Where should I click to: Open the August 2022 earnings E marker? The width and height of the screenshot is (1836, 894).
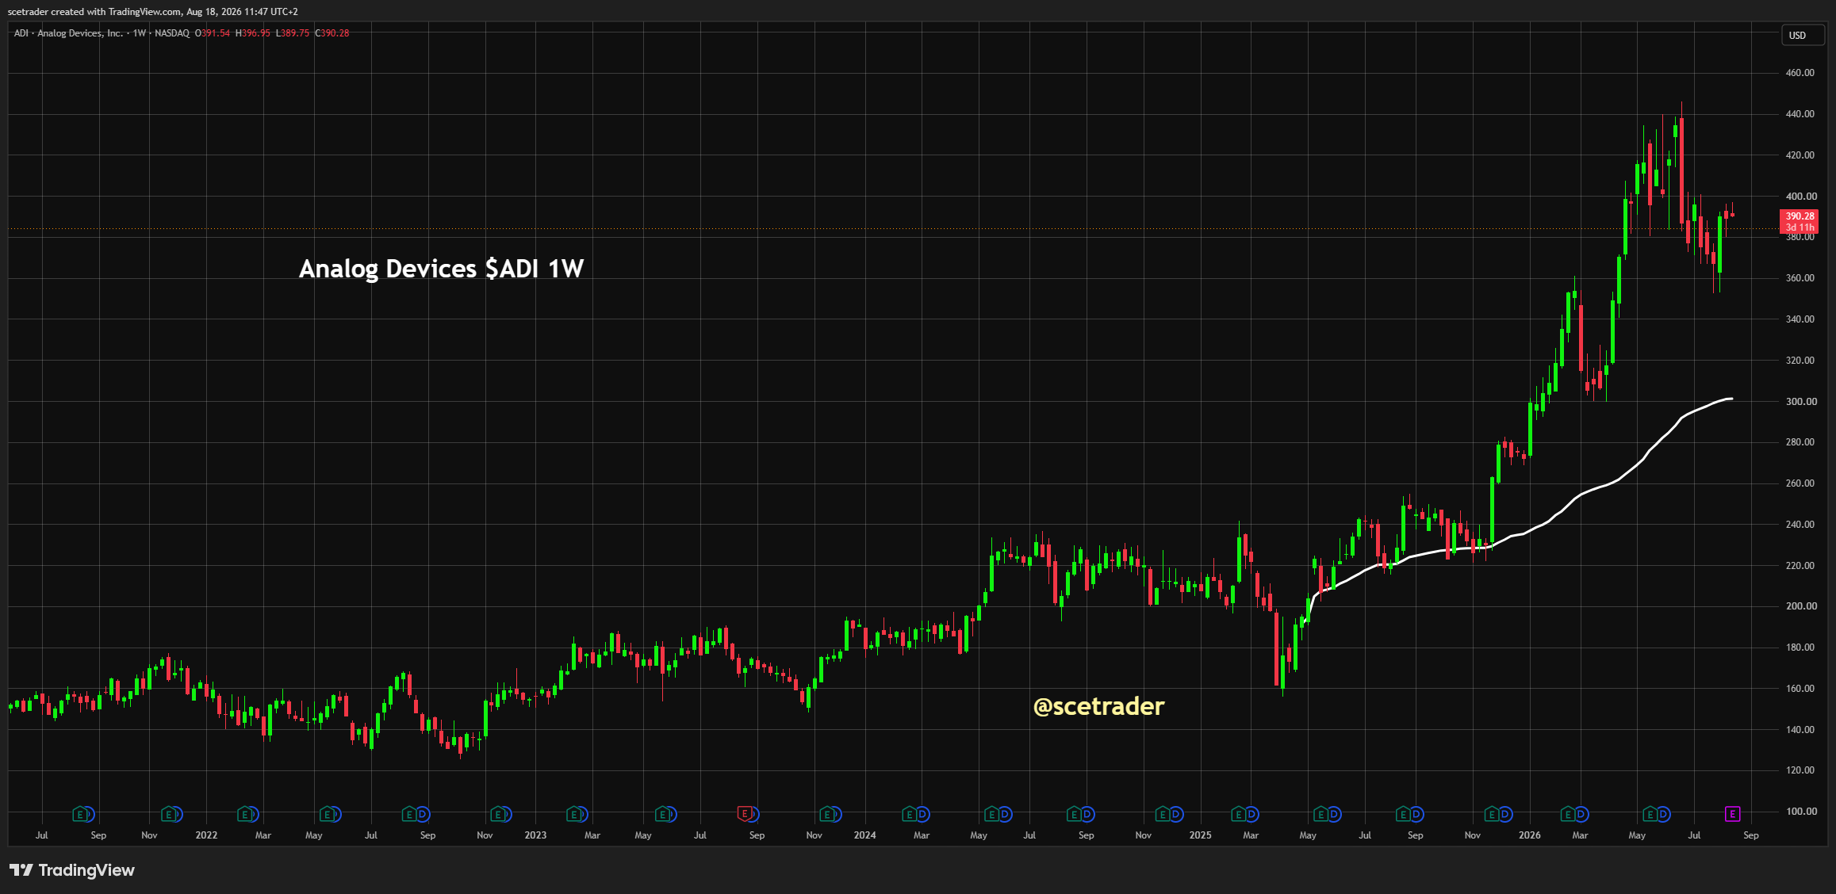pyautogui.click(x=409, y=814)
